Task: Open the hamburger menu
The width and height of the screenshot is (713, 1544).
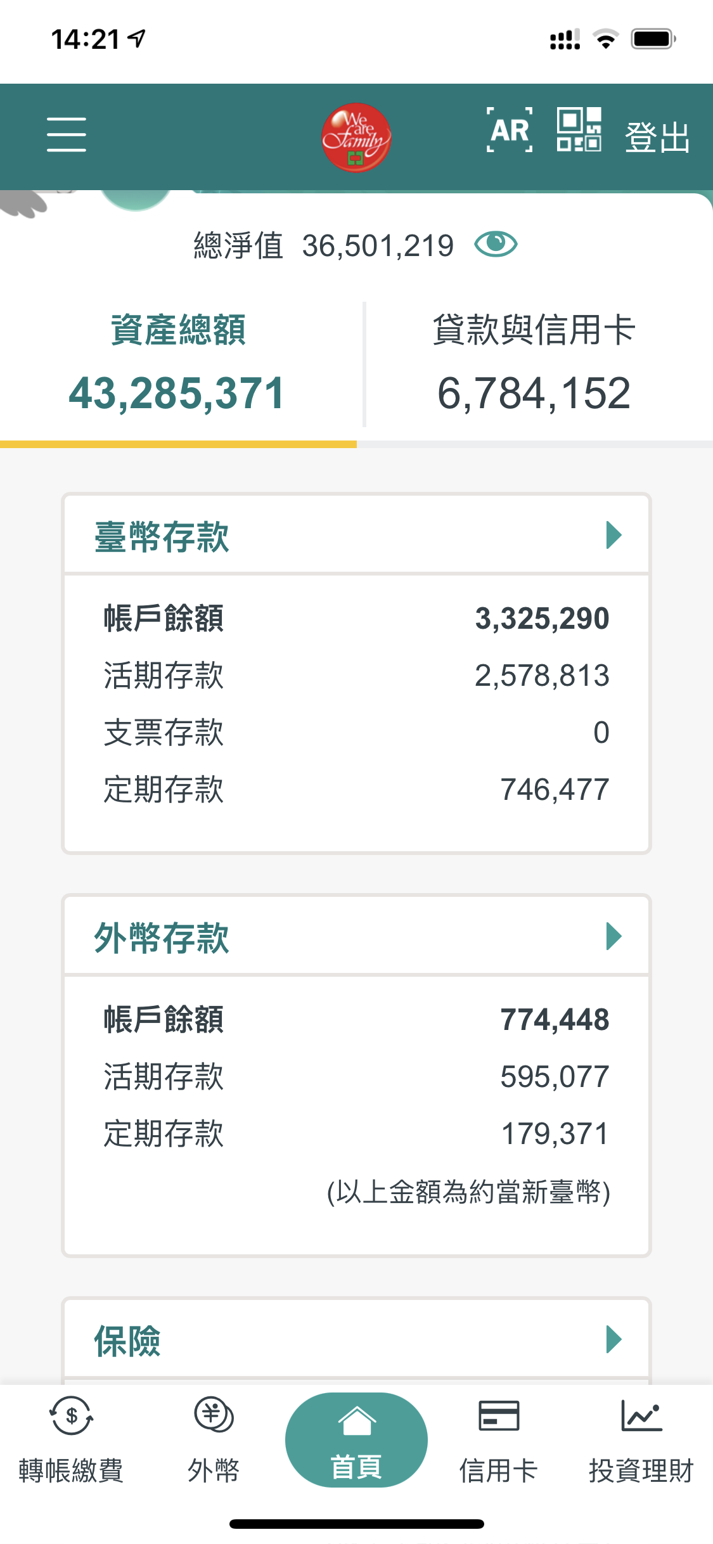Action: pyautogui.click(x=67, y=134)
